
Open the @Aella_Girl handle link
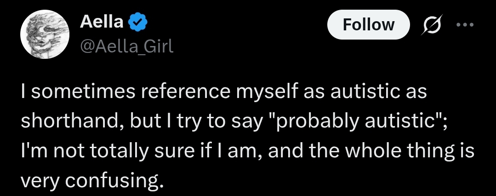coord(127,47)
